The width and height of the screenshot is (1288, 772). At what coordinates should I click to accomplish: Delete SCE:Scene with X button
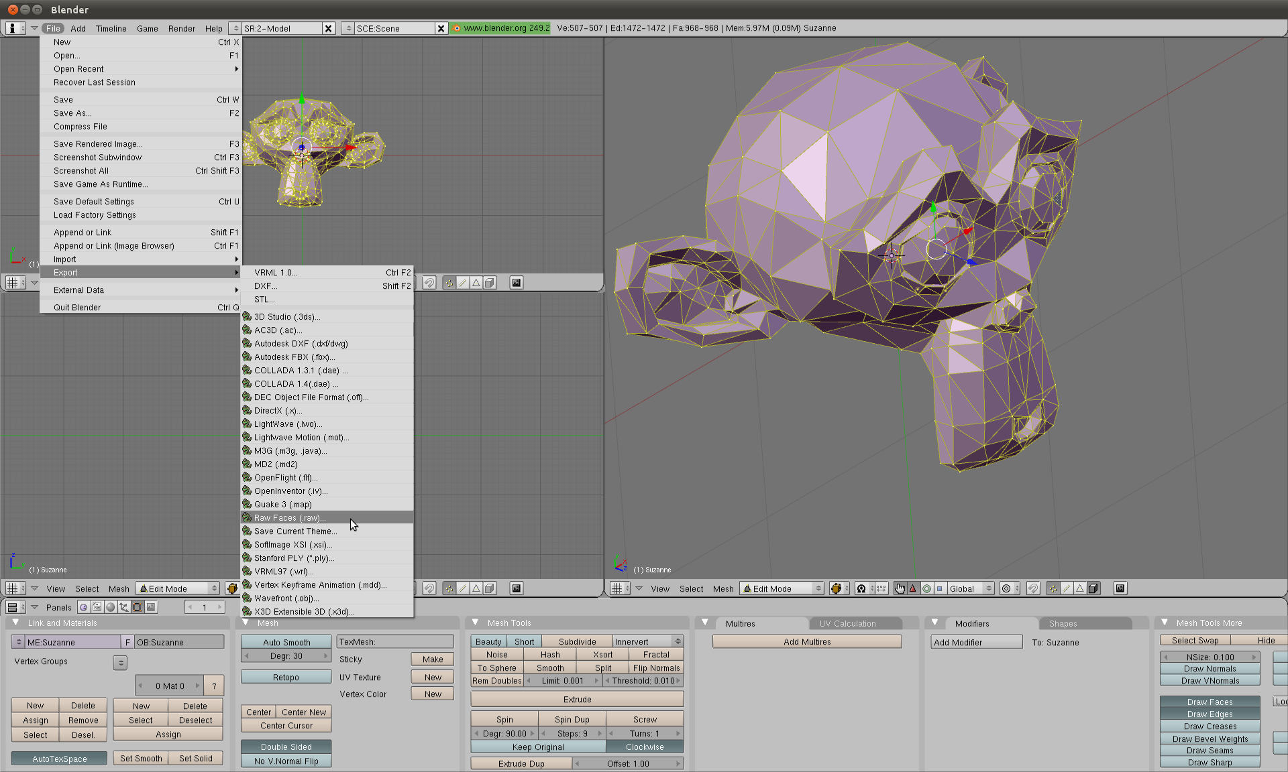pyautogui.click(x=441, y=28)
